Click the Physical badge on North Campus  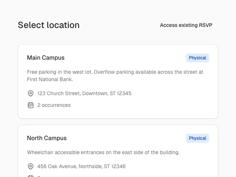(197, 138)
